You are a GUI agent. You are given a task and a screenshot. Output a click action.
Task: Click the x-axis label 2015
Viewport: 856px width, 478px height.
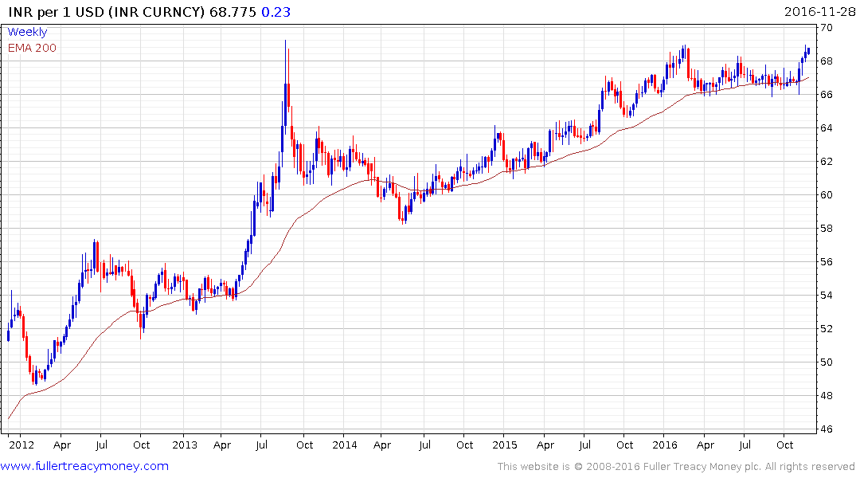pos(504,445)
